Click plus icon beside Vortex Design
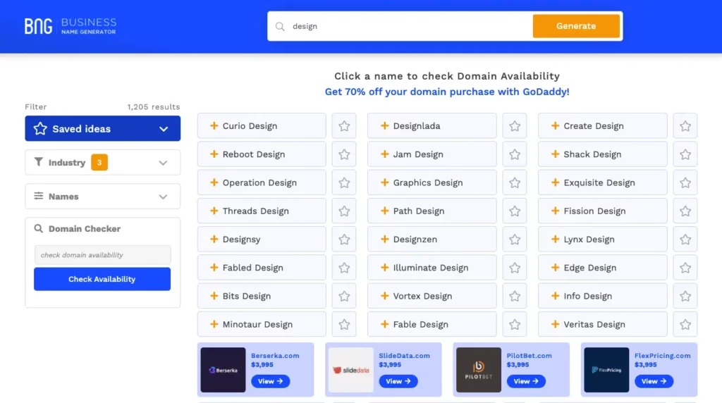This screenshot has height=403, width=722. click(x=385, y=296)
